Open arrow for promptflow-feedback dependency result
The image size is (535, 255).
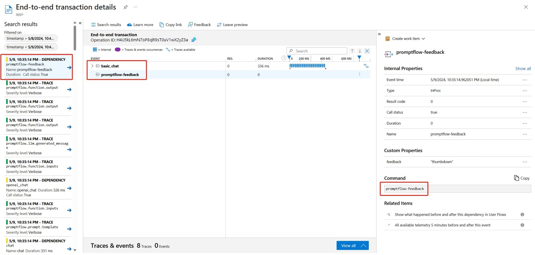pyautogui.click(x=69, y=67)
